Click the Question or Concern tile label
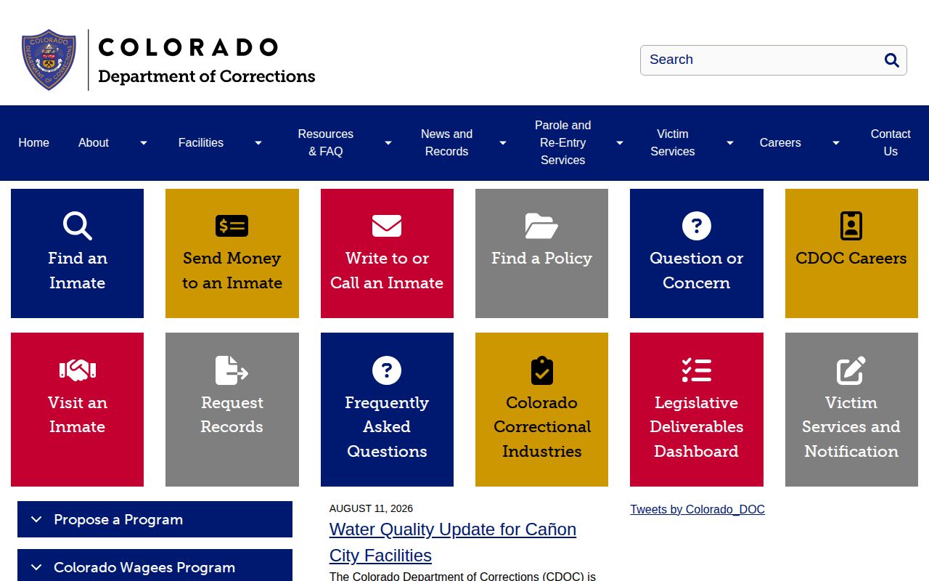This screenshot has width=929, height=581. pos(697,271)
